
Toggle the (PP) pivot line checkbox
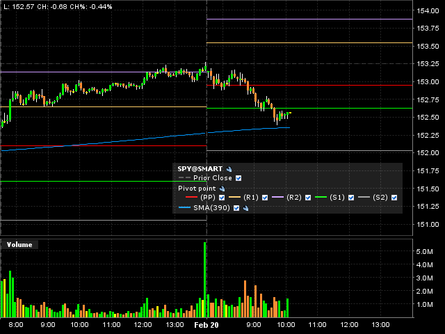pyautogui.click(x=222, y=198)
